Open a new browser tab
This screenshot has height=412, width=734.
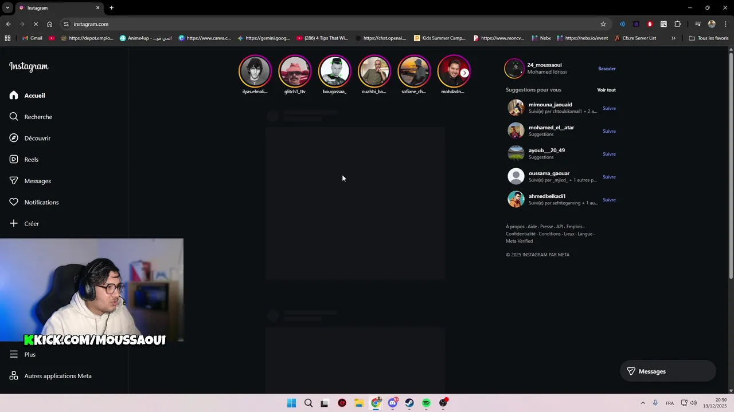(x=111, y=8)
